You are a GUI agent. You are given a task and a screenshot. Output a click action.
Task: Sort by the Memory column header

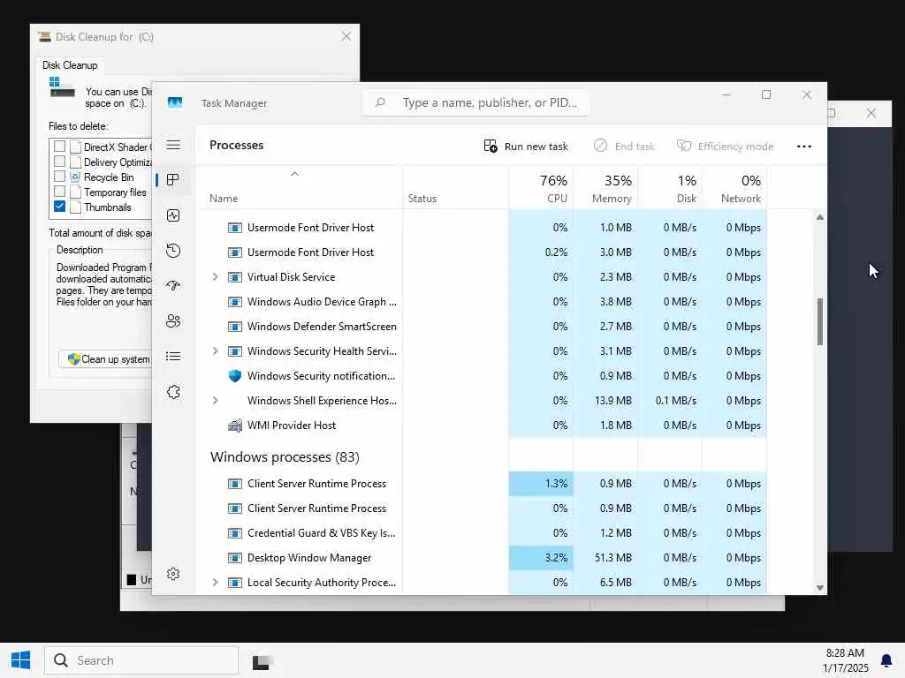click(605, 188)
